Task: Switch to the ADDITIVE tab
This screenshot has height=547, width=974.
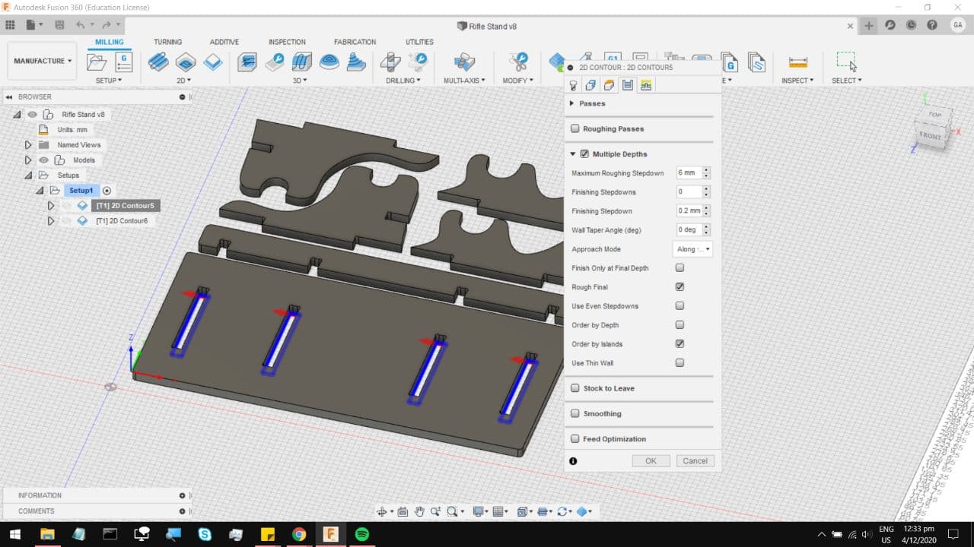Action: (x=224, y=42)
